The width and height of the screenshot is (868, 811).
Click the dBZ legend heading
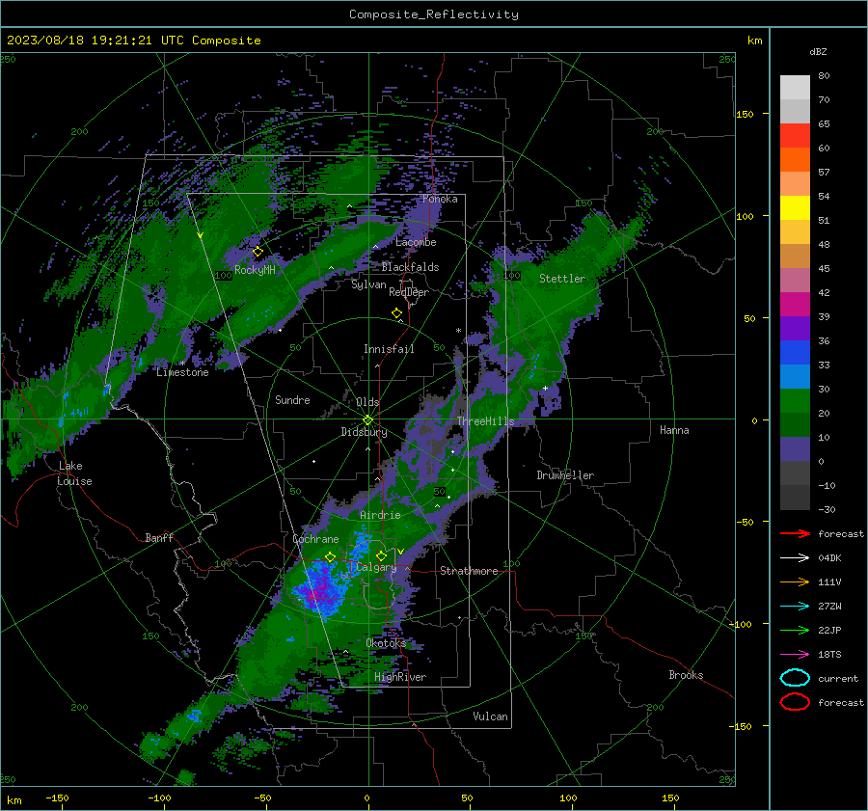(x=818, y=51)
